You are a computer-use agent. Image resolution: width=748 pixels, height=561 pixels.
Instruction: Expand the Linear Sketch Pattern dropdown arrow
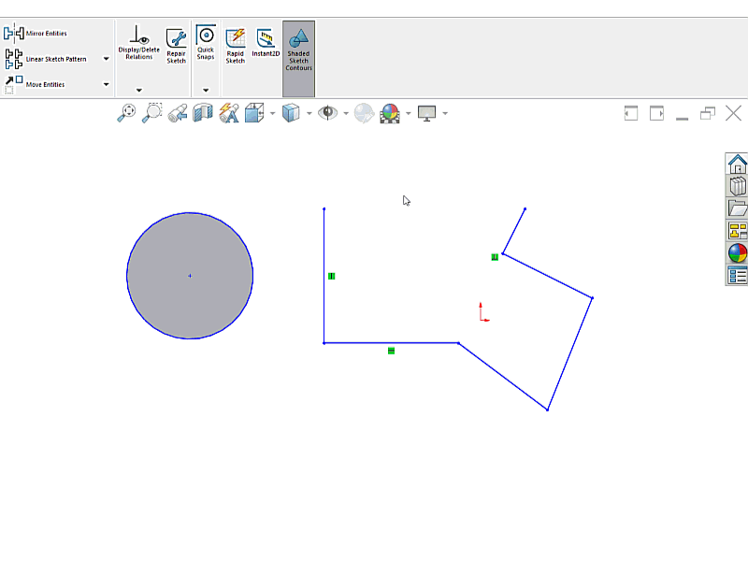pyautogui.click(x=106, y=59)
